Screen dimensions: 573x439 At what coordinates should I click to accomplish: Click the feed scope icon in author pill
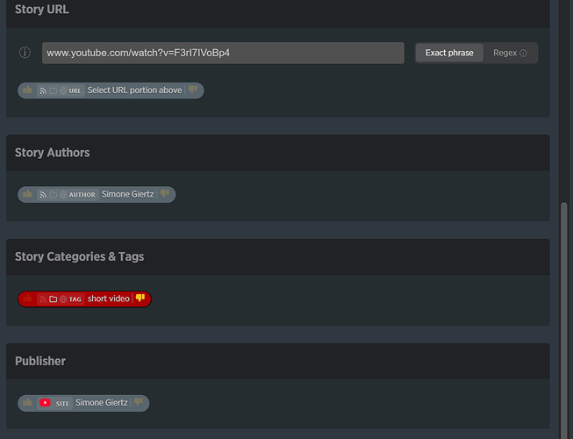(x=43, y=195)
